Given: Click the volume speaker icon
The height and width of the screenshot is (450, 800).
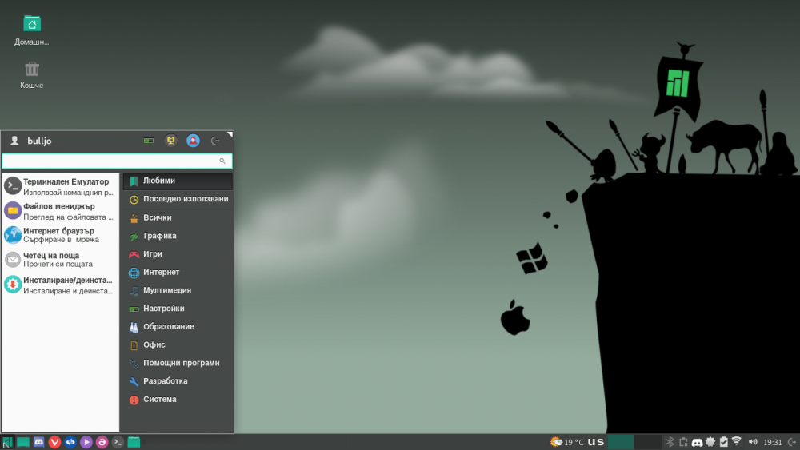Looking at the screenshot, I should pyautogui.click(x=753, y=442).
